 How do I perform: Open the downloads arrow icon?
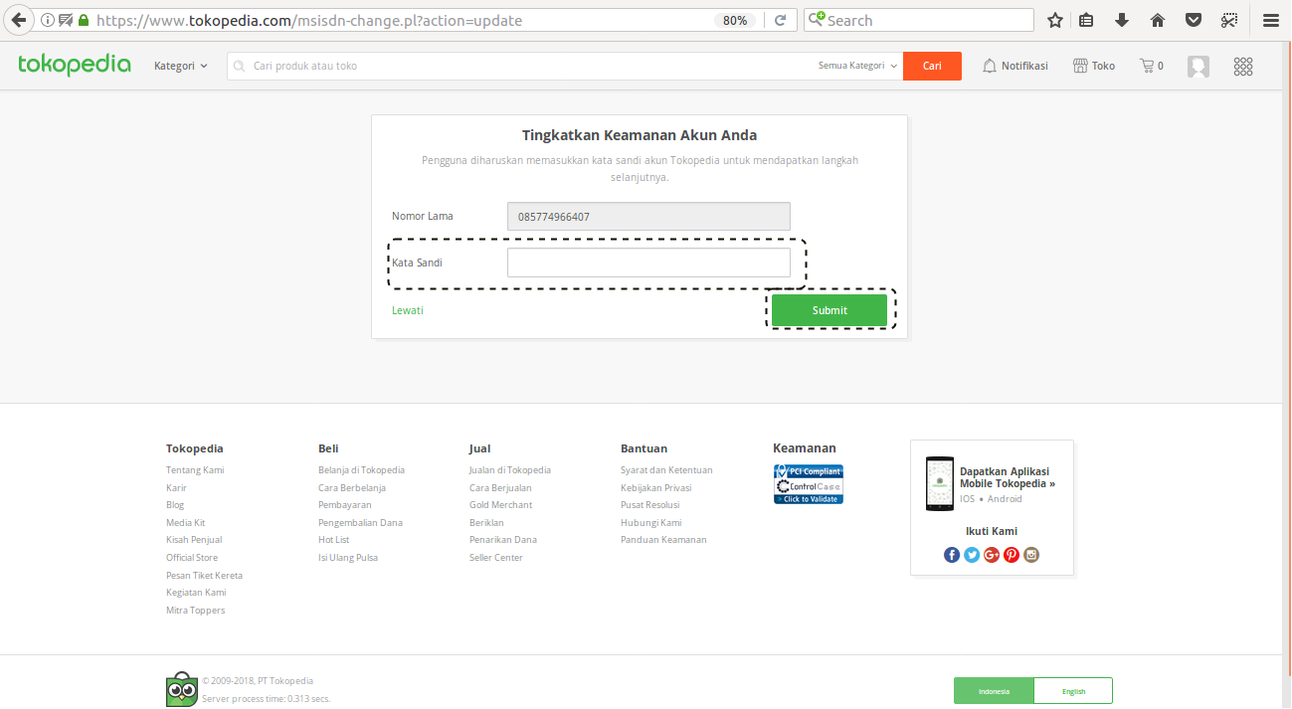click(1122, 20)
